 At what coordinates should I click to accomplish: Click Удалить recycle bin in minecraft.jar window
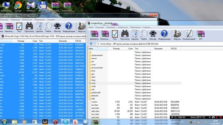(135, 35)
